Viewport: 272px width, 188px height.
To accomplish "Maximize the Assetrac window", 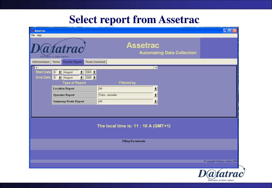I will coord(230,31).
